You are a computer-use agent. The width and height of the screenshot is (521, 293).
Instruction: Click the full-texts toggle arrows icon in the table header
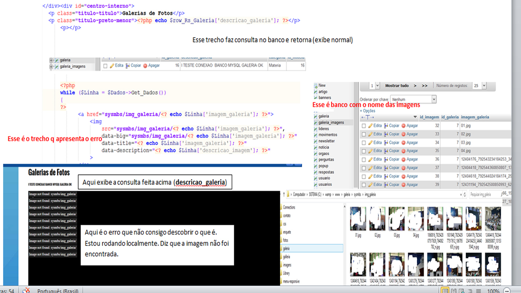(368, 117)
